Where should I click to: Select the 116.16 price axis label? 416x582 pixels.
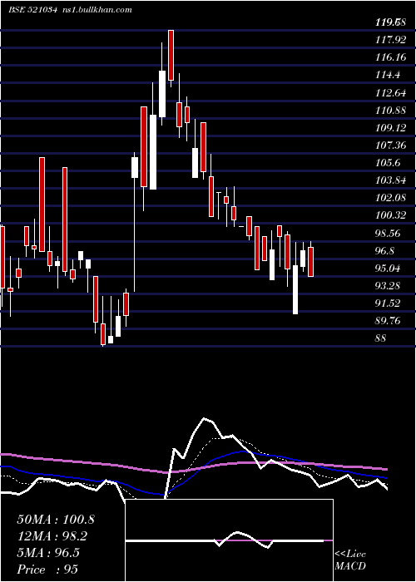coord(390,57)
